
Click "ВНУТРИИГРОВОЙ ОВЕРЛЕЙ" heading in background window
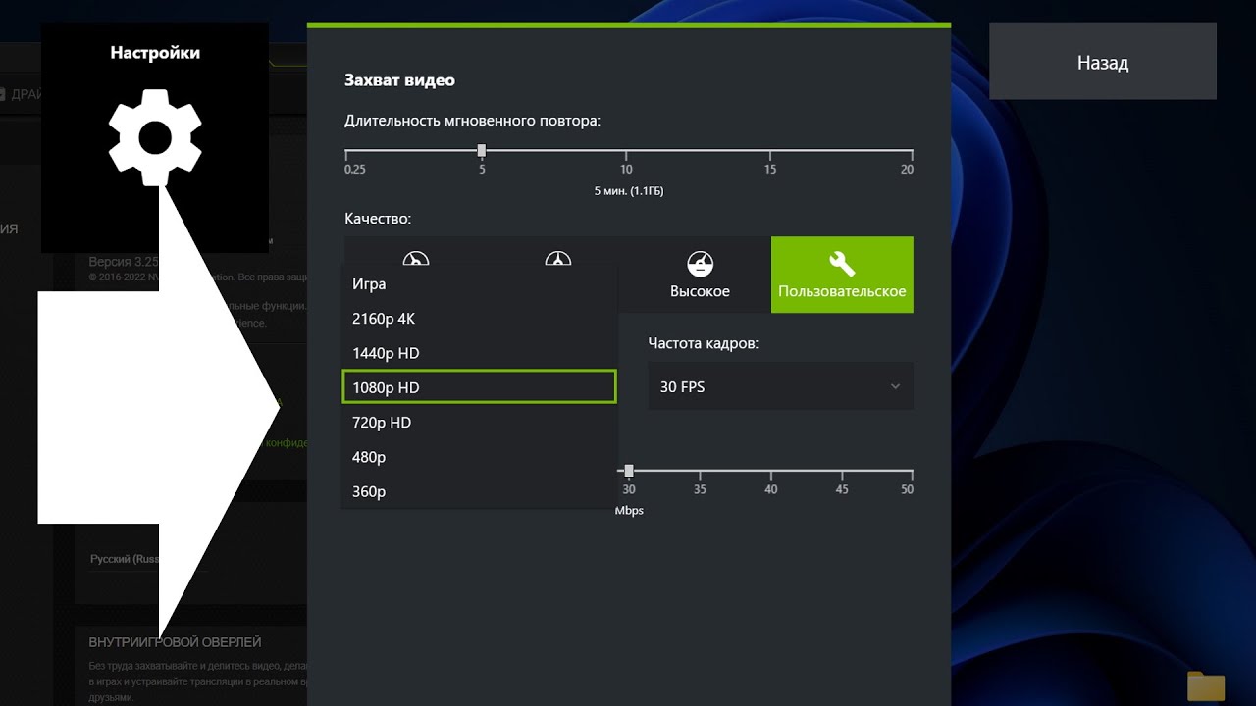(176, 642)
